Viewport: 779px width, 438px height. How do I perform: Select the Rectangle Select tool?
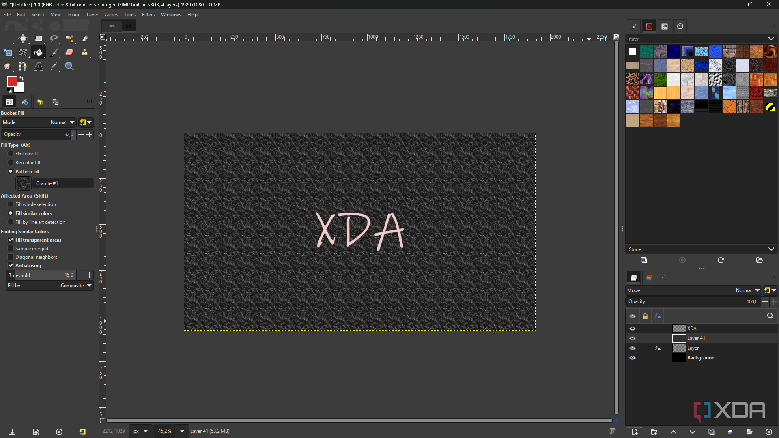click(39, 39)
